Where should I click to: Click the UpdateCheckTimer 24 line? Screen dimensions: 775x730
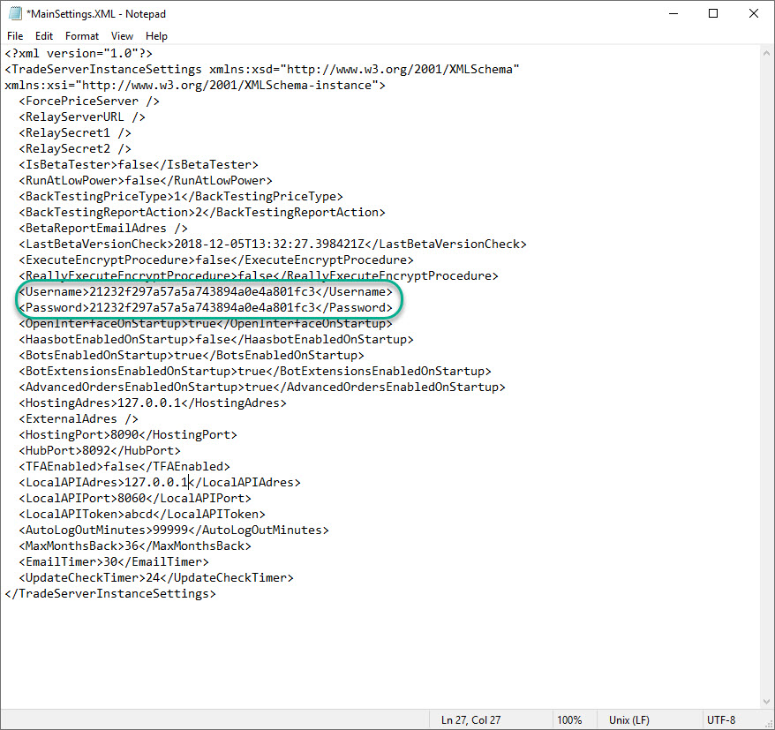click(x=156, y=577)
